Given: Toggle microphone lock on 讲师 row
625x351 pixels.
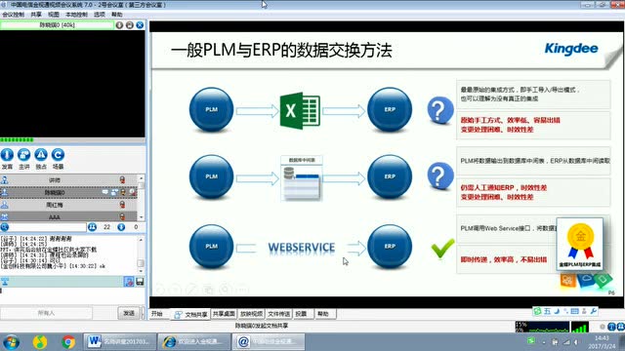Looking at the screenshot, I should tap(122, 180).
